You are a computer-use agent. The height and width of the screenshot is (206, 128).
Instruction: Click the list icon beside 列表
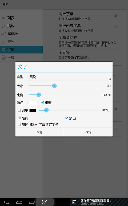coord(3,18)
